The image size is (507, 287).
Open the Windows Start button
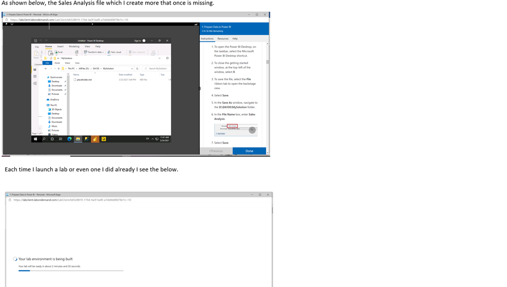coord(36,139)
